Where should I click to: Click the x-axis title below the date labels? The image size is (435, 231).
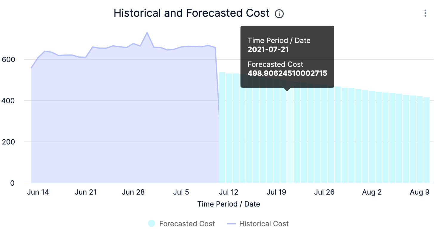229,204
